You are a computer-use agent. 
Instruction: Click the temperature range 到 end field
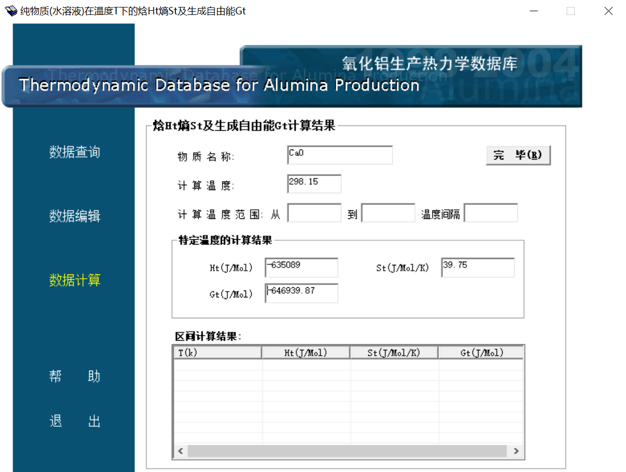coord(388,213)
